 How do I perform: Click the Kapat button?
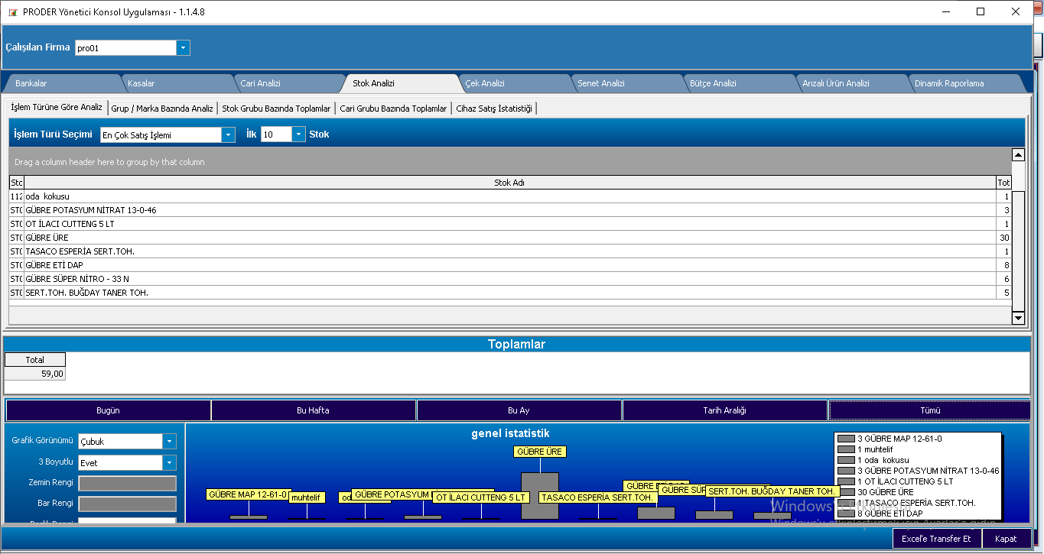point(1006,539)
